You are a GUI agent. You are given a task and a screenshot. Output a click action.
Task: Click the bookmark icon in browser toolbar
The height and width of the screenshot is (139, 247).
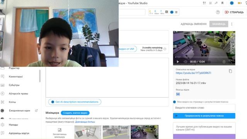(222, 3)
